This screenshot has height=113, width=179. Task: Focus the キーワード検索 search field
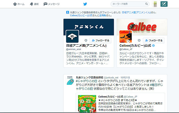130,4
